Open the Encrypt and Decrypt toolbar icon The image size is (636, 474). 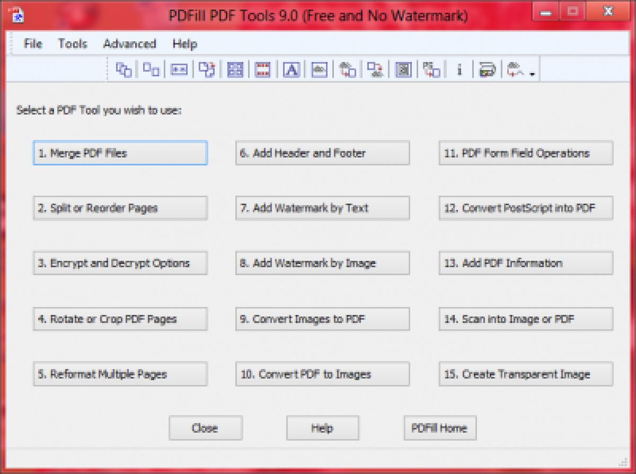click(x=178, y=69)
